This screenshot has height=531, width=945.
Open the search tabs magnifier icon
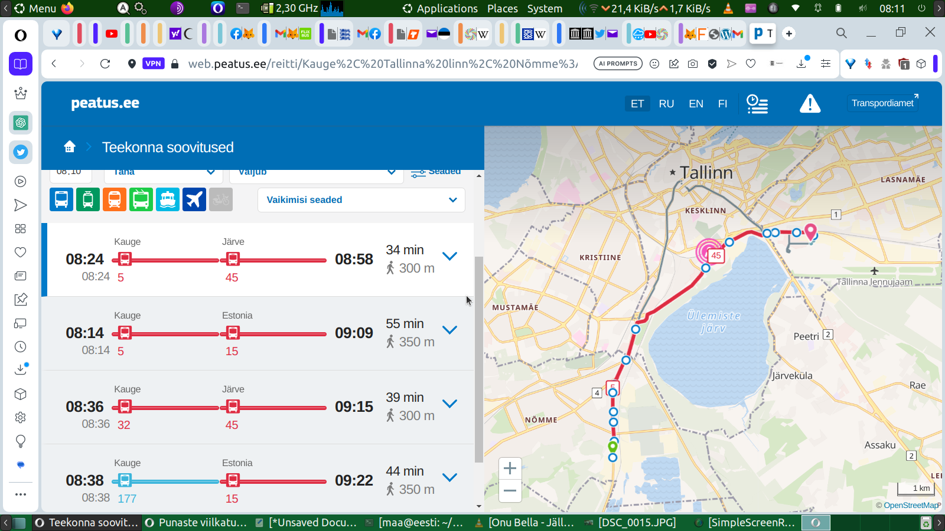pyautogui.click(x=842, y=33)
